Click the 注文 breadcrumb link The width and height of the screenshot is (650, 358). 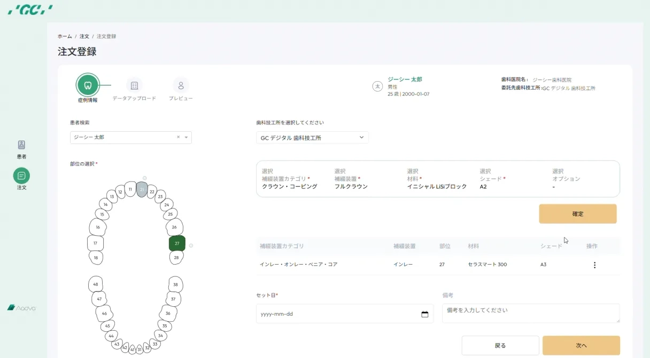pos(84,36)
